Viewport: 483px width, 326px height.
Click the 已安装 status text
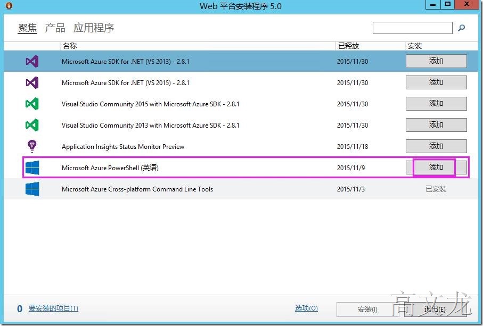436,189
